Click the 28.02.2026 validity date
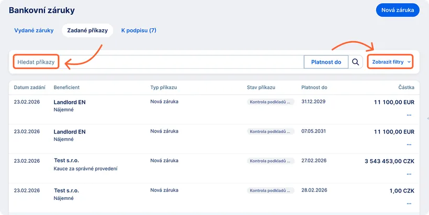Viewport: 429px width, 215px height. click(314, 190)
